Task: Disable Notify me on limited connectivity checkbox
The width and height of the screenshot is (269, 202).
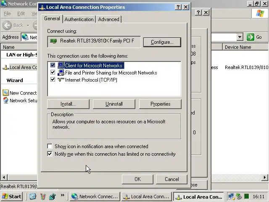Action: coord(50,154)
